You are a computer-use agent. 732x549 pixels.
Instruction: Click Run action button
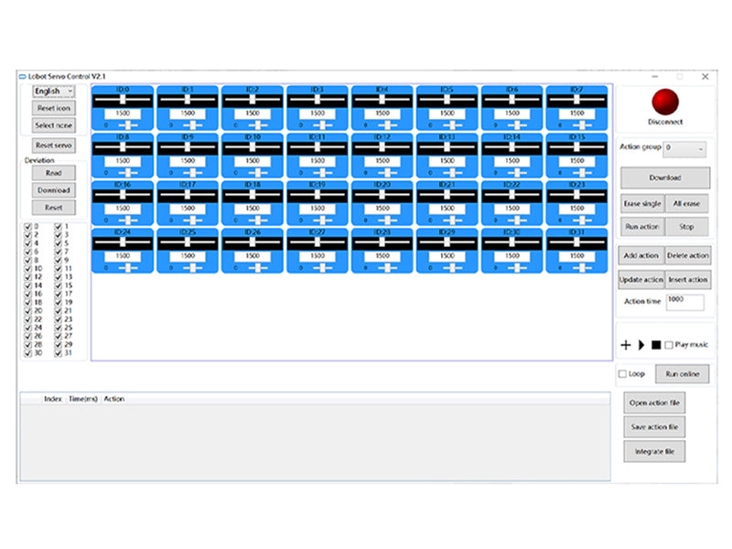coord(642,227)
